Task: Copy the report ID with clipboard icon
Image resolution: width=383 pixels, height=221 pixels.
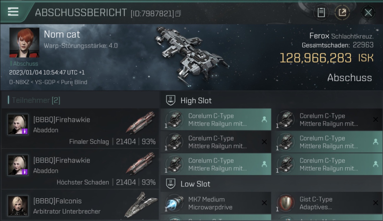Action: pyautogui.click(x=178, y=14)
